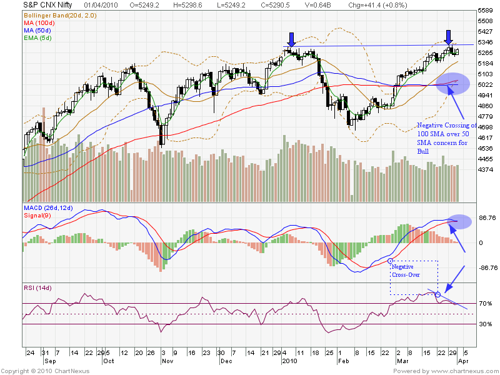Click the 16 date tick label
This screenshot has width=500, height=375.
point(191,353)
